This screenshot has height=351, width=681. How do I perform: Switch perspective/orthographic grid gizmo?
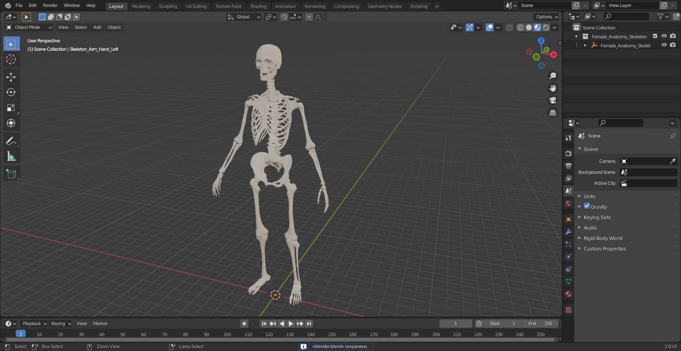553,113
